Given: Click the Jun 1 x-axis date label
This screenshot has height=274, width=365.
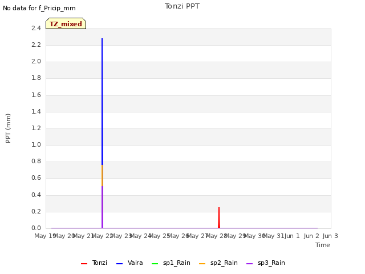Looking at the screenshot, I should point(292,236).
